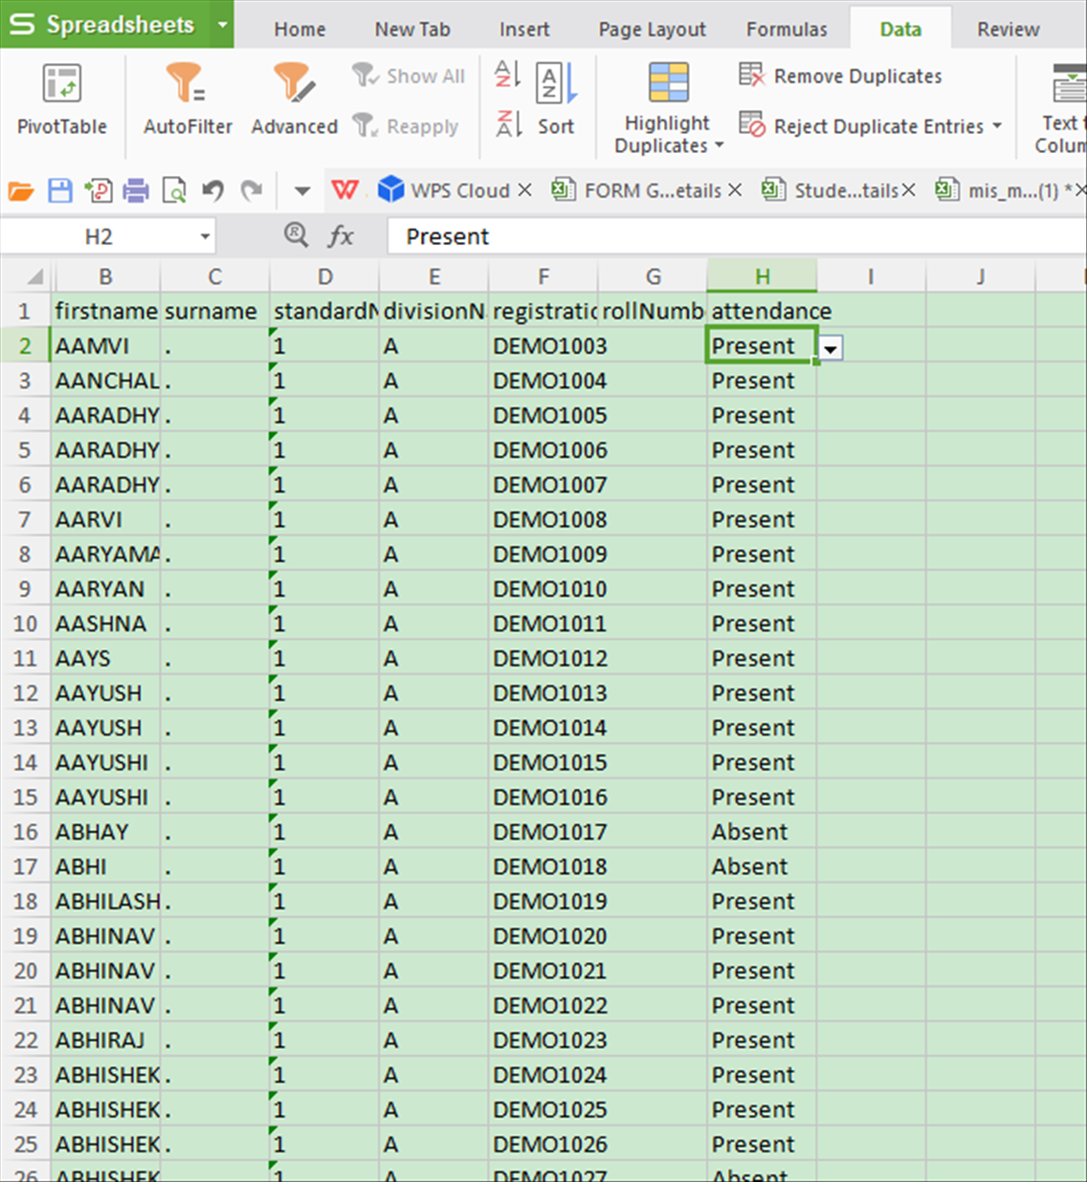Open the Advanced filter tool
This screenshot has height=1182, width=1087.
coord(294,99)
